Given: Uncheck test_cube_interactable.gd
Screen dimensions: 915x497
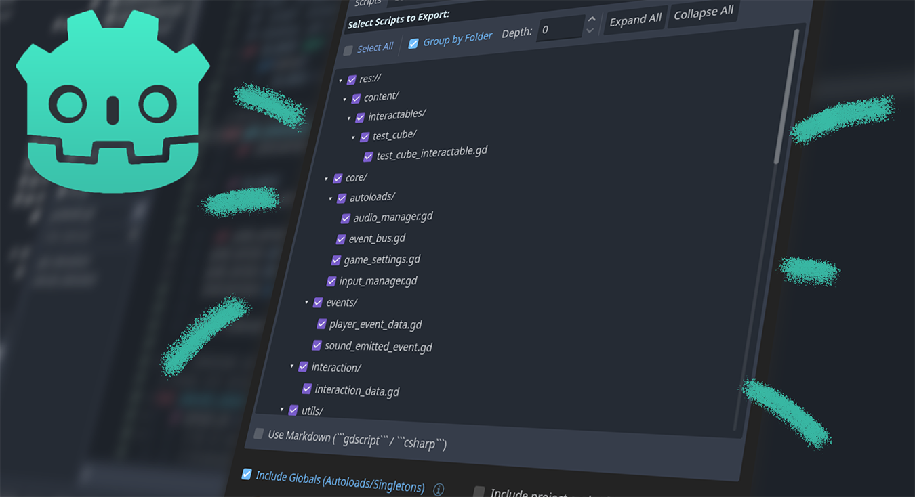Looking at the screenshot, I should coord(368,156).
